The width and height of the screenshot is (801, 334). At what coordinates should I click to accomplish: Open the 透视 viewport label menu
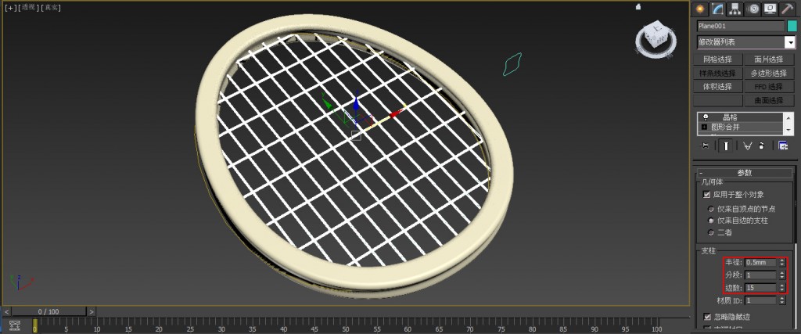coord(27,8)
